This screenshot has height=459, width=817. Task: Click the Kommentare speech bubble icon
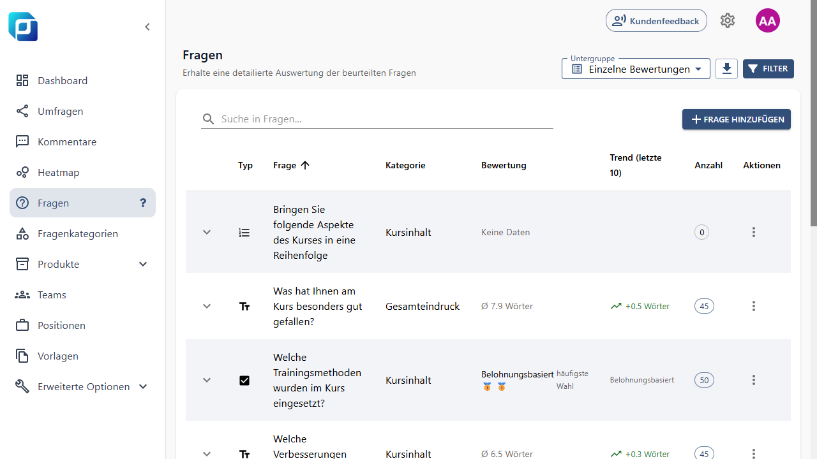pyautogui.click(x=22, y=142)
